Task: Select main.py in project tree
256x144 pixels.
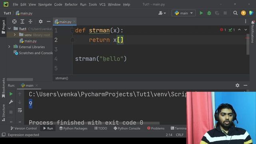Action: coord(28,41)
